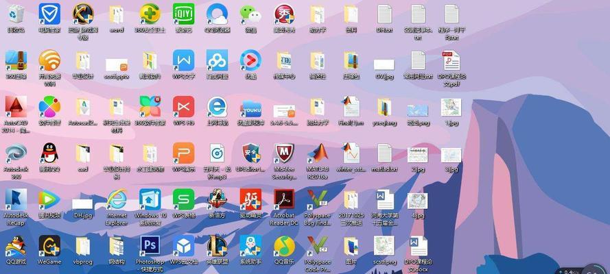This screenshot has width=610, height=274.
Task: Open the blue shield PC manager icon
Action: pos(49,14)
